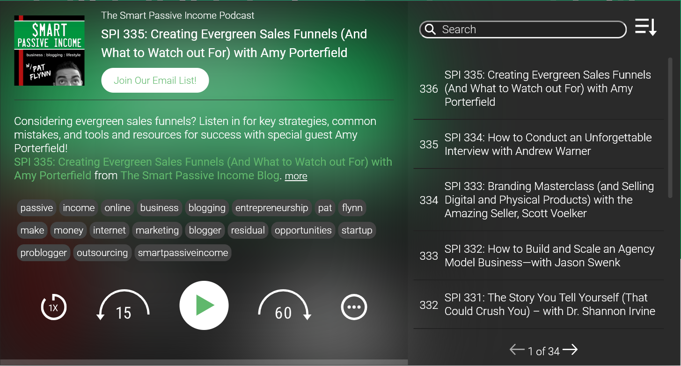
Task: Expand description with the more link
Action: click(x=296, y=176)
